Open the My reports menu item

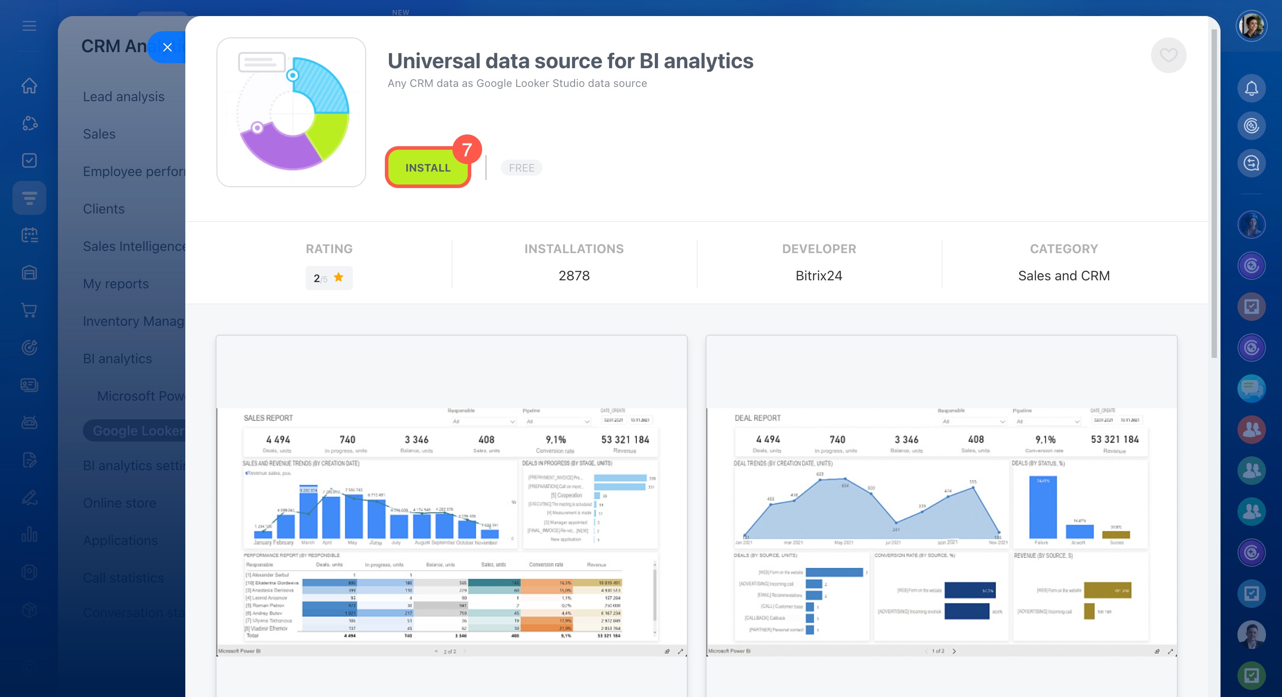pos(115,284)
